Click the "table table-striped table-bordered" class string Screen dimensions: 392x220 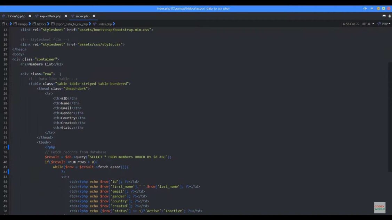click(x=92, y=84)
